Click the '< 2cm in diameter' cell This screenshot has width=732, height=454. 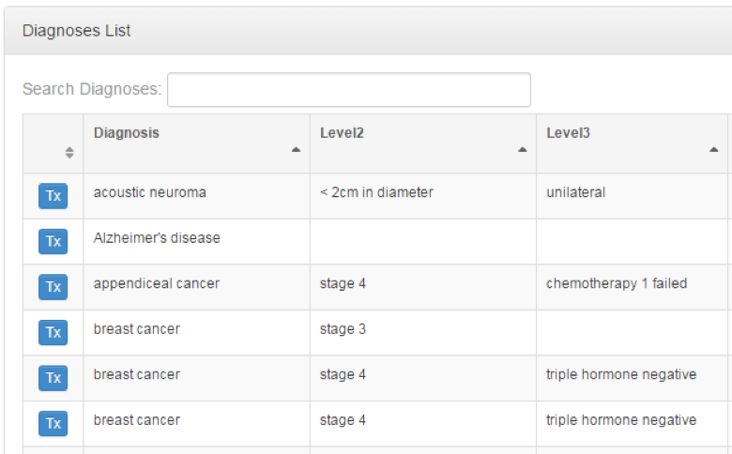(376, 192)
